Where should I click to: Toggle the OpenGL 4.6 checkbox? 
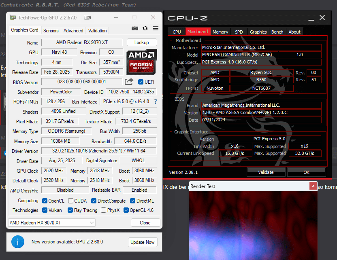(126, 210)
